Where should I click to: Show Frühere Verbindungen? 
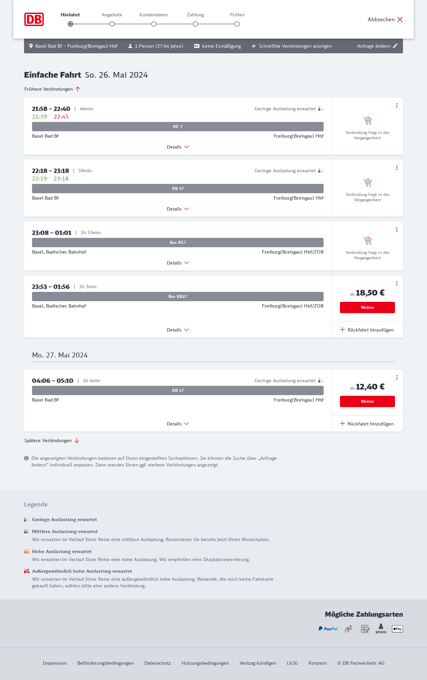click(x=52, y=89)
